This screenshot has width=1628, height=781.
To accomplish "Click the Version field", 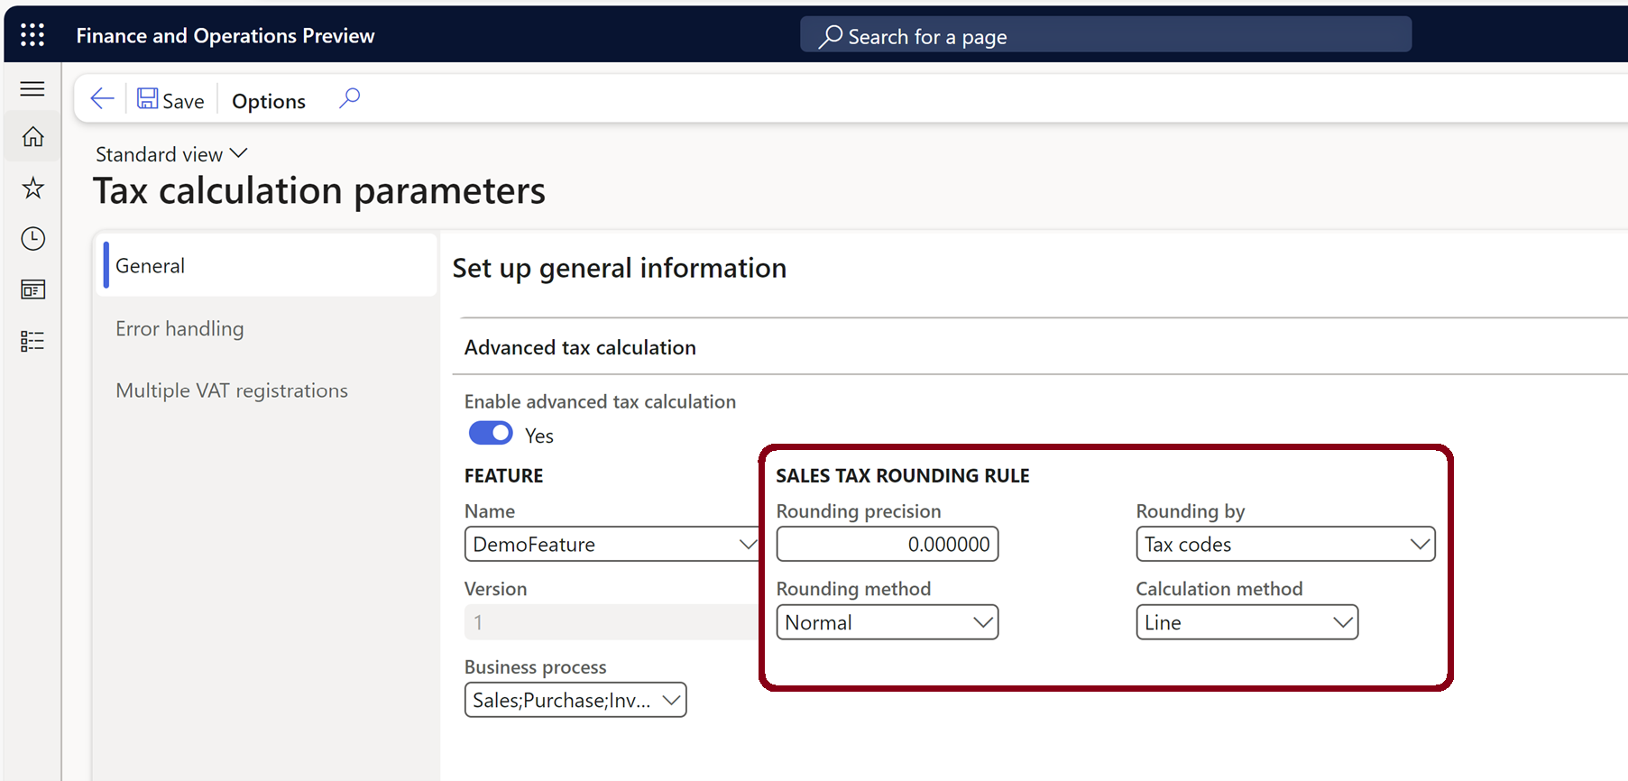I will [x=612, y=622].
